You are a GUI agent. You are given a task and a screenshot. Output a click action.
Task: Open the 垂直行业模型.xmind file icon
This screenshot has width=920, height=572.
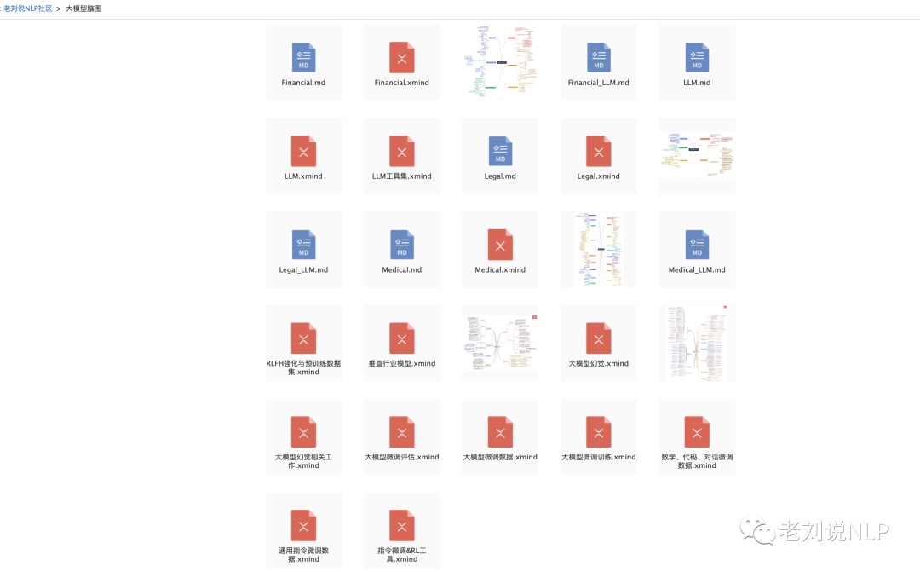402,338
